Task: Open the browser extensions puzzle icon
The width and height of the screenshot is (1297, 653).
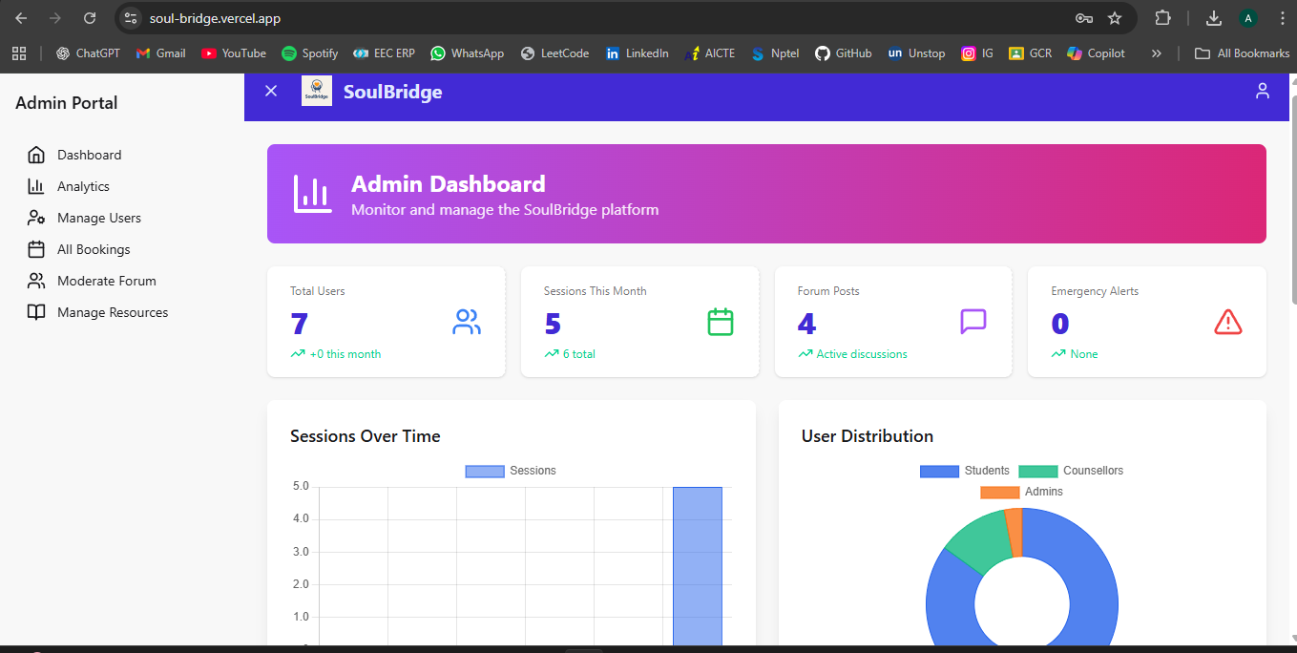Action: [1162, 18]
